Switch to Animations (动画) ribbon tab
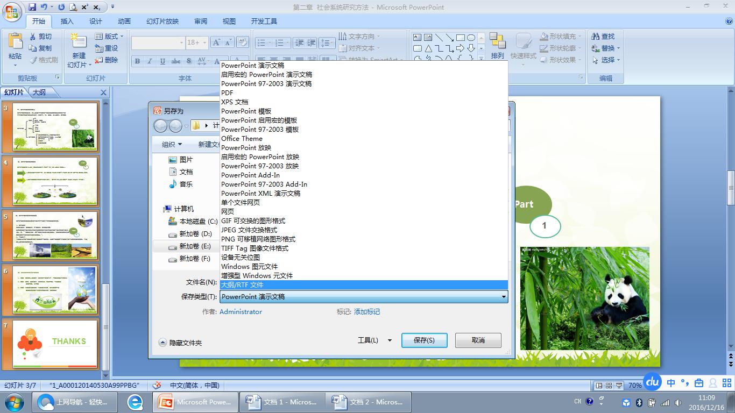The width and height of the screenshot is (735, 413). tap(124, 22)
